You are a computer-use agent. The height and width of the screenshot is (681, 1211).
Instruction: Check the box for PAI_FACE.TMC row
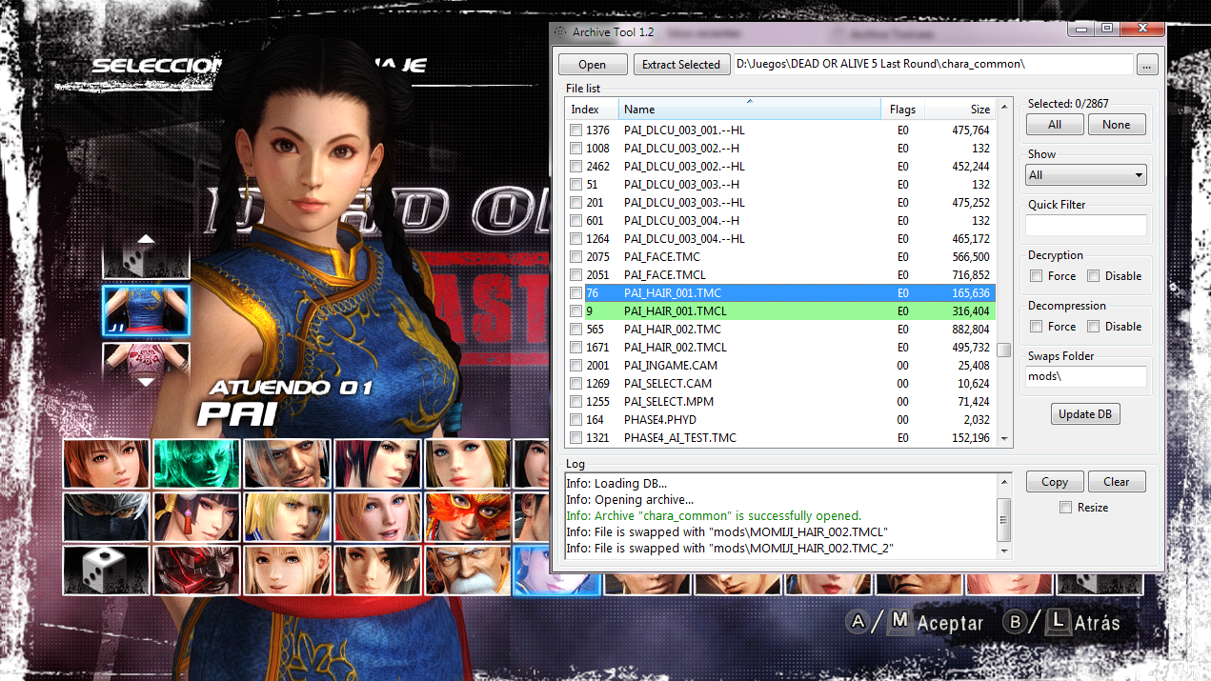[x=575, y=257]
